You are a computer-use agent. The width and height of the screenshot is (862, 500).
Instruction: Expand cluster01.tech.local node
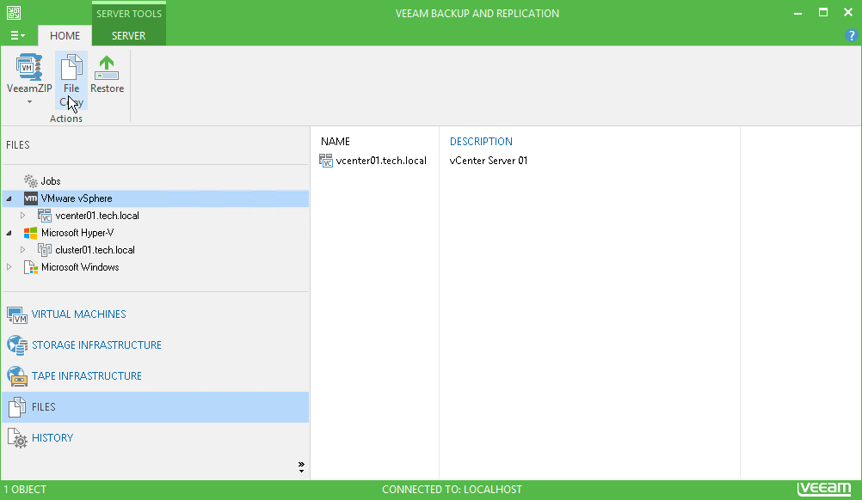[22, 250]
